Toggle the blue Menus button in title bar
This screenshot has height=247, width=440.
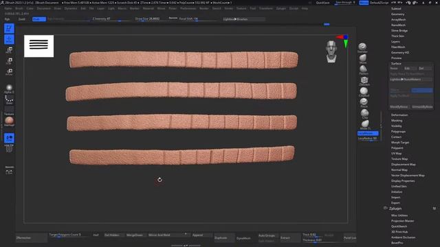point(364,3)
